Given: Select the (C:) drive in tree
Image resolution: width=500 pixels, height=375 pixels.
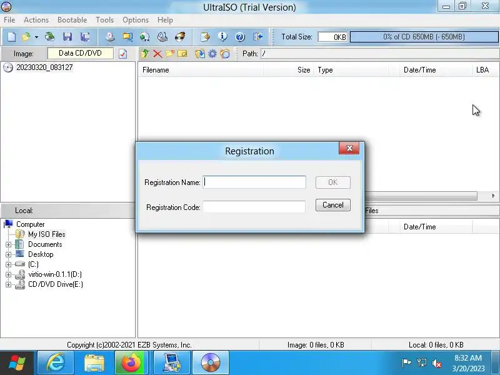Looking at the screenshot, I should click(x=33, y=264).
